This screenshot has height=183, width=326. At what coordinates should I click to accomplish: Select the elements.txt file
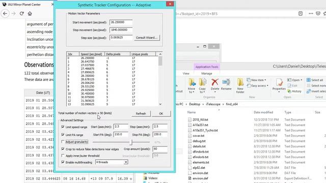(x=201, y=163)
